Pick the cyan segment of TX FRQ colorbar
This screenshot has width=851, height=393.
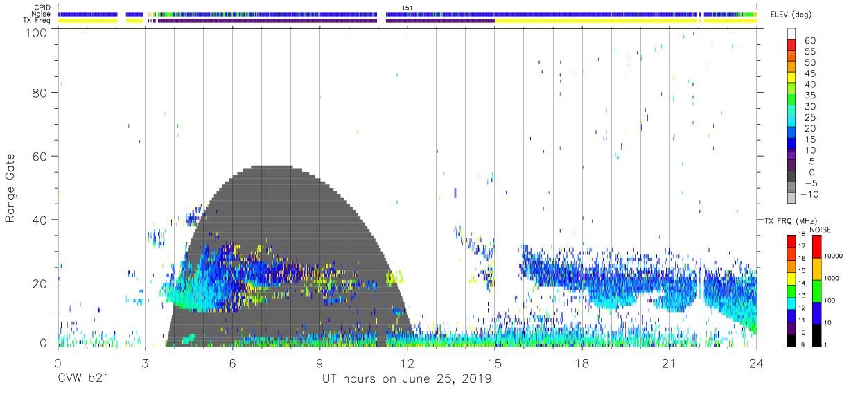[x=791, y=303]
